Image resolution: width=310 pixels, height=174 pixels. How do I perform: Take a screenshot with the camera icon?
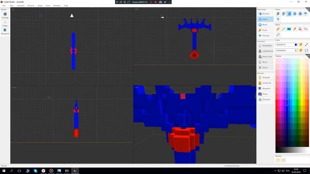pos(160,2)
